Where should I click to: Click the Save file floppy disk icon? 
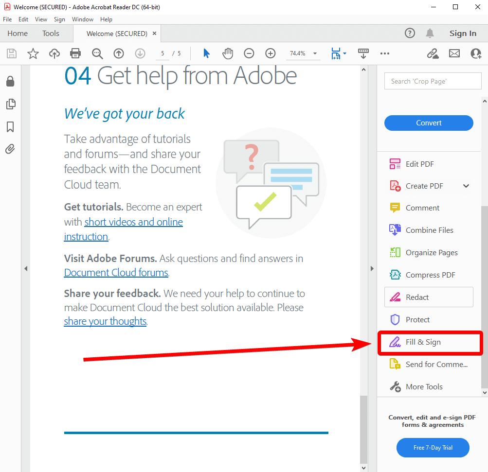[12, 53]
